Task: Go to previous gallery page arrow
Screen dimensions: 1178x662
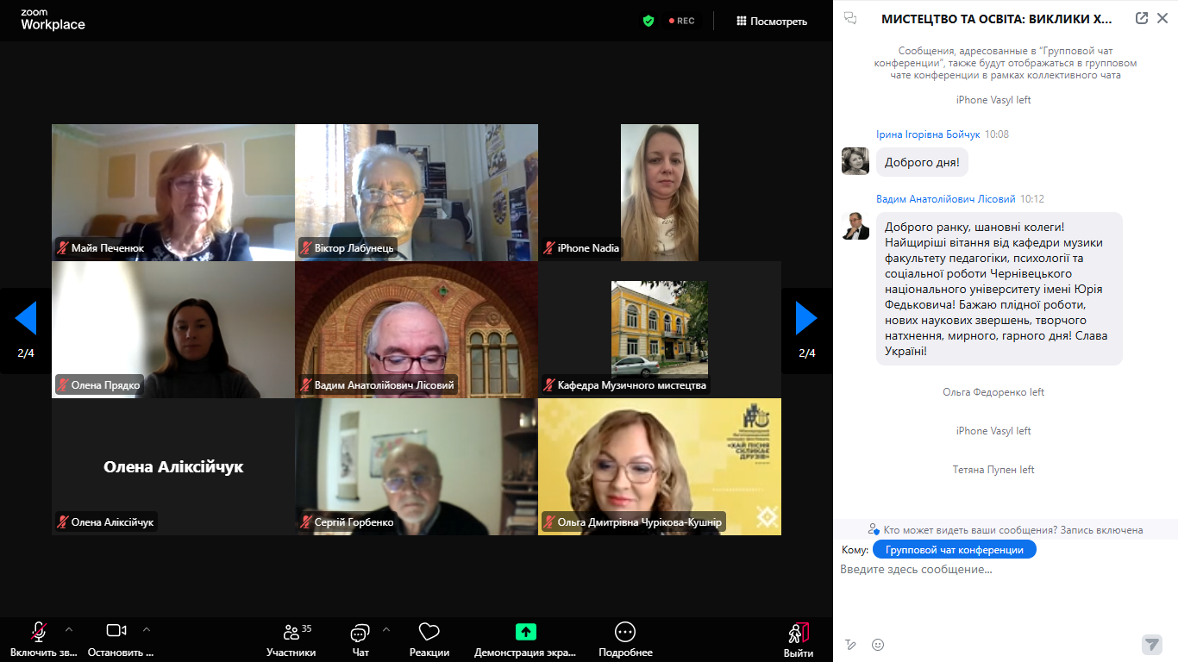Action: click(26, 318)
